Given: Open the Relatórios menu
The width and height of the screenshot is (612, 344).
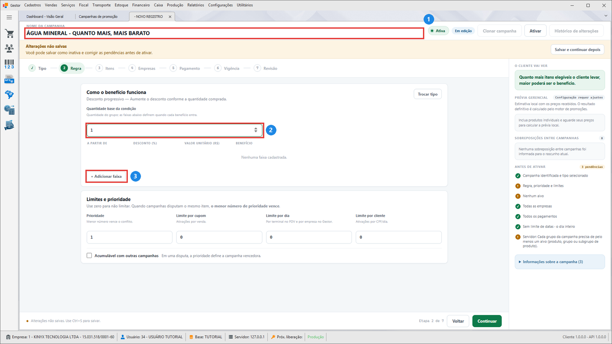Looking at the screenshot, I should tap(196, 5).
